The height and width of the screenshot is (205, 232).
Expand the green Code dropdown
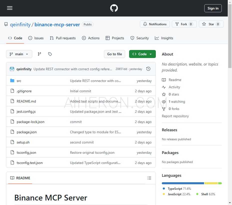142,54
